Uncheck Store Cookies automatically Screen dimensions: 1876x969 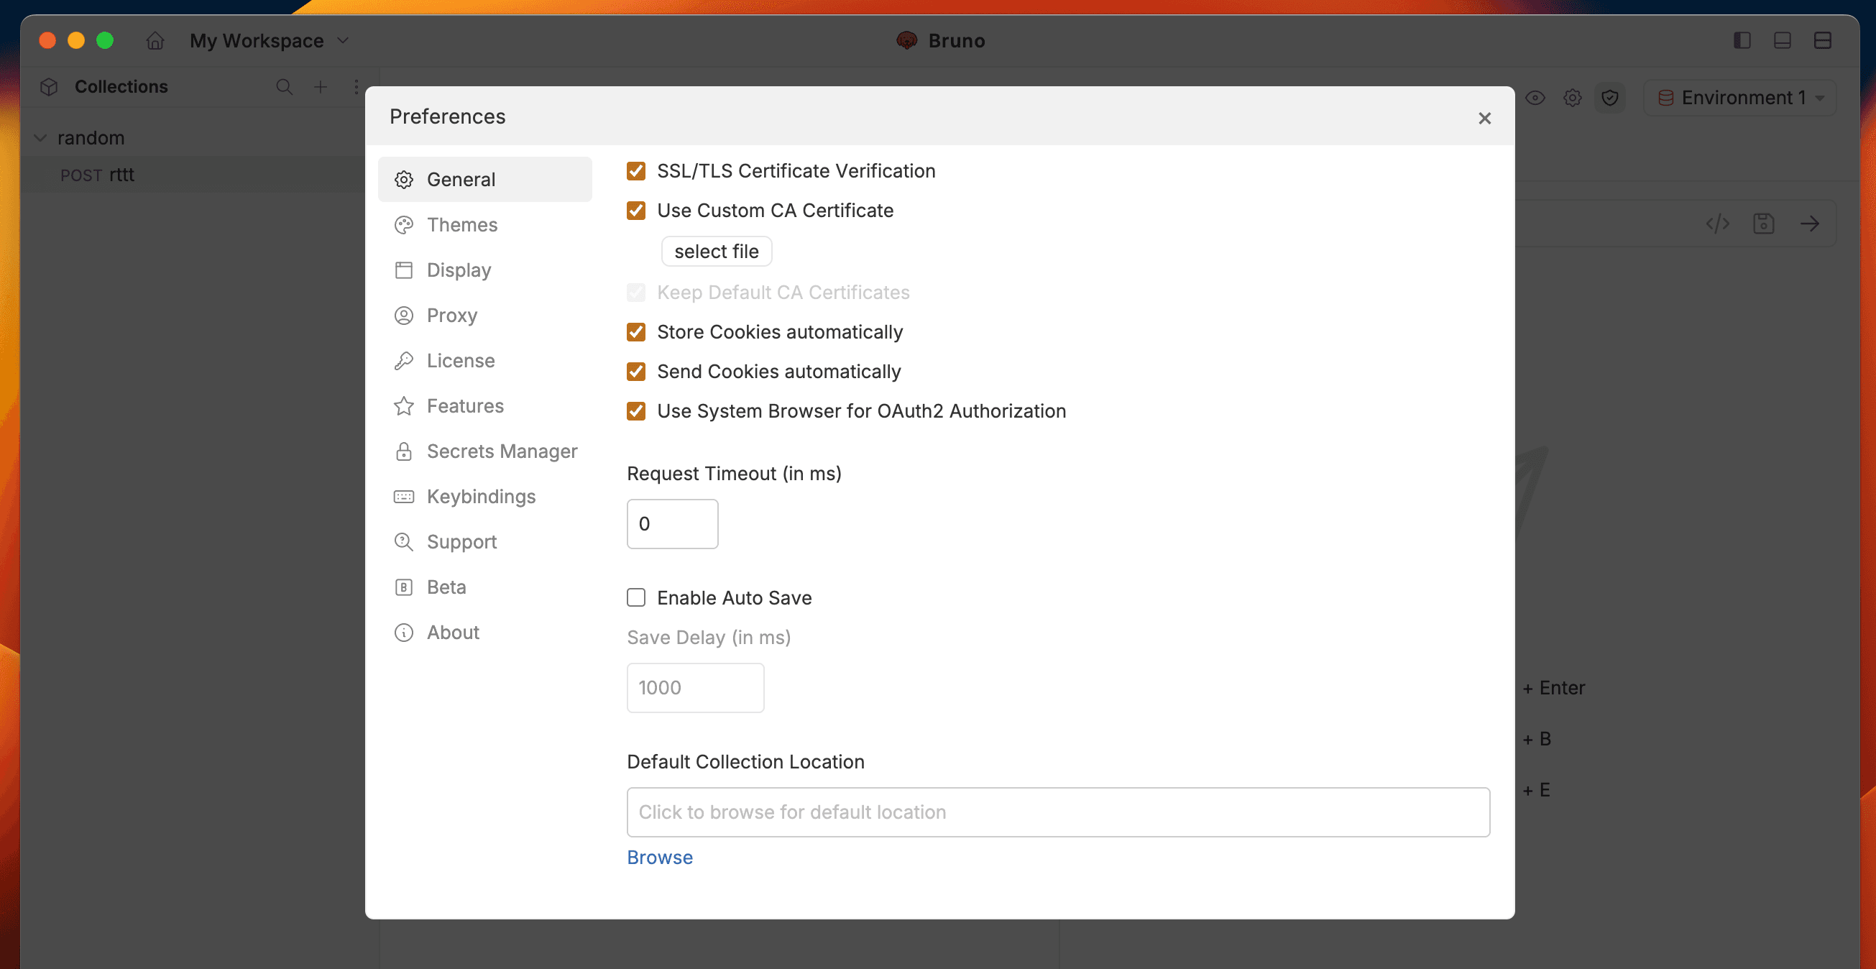[x=636, y=332]
